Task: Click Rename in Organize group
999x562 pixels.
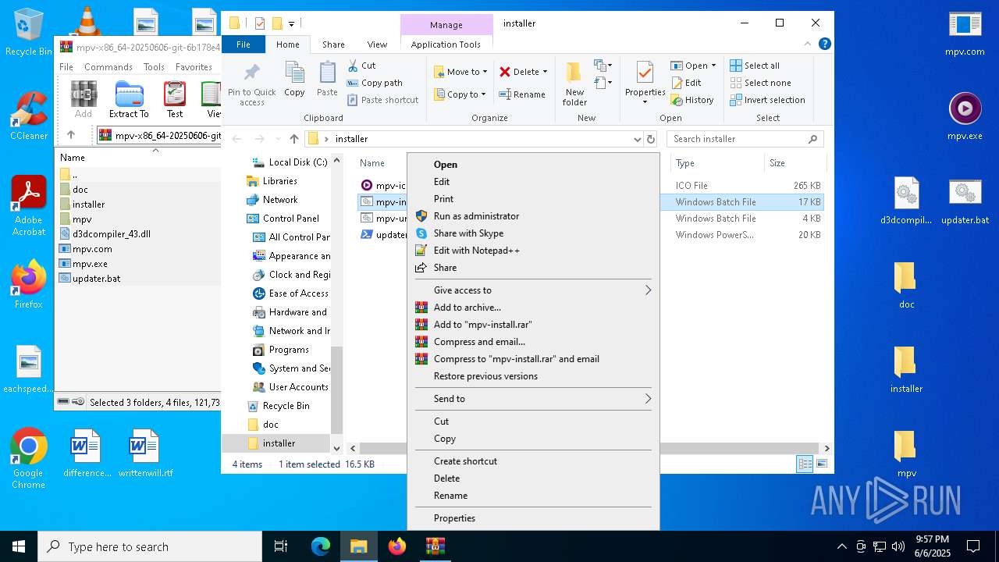Action: (522, 94)
